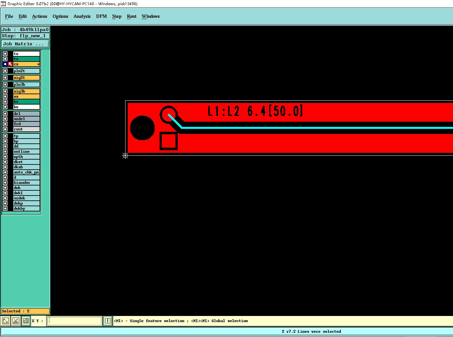The width and height of the screenshot is (453, 337).
Task: Open the Options menu
Action: (60, 16)
